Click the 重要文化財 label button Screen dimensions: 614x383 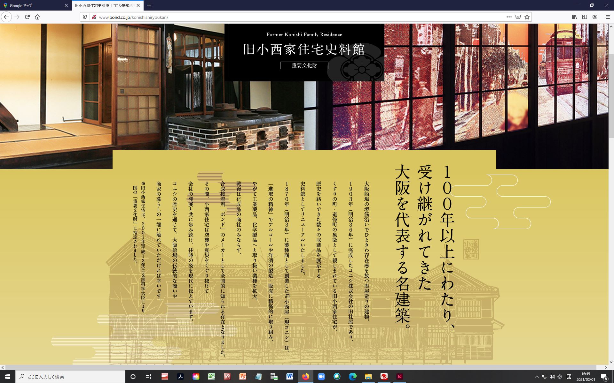click(304, 65)
